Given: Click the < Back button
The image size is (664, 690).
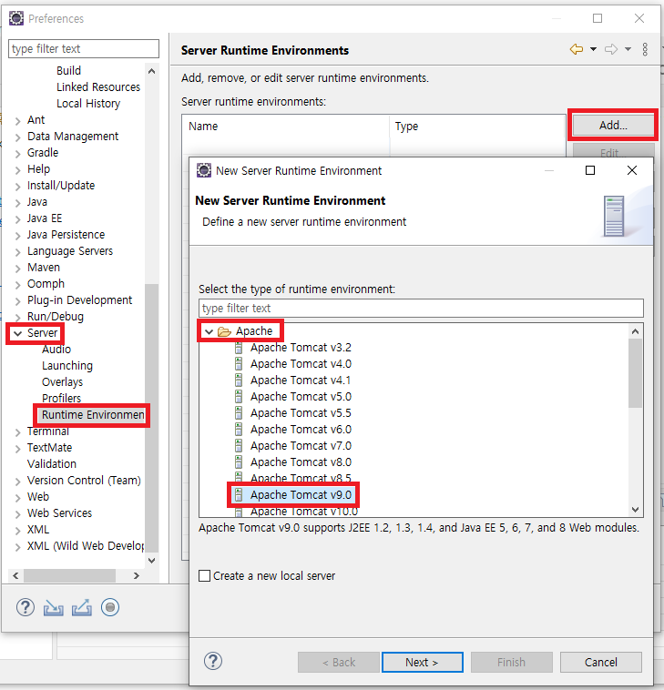Looking at the screenshot, I should 339,662.
